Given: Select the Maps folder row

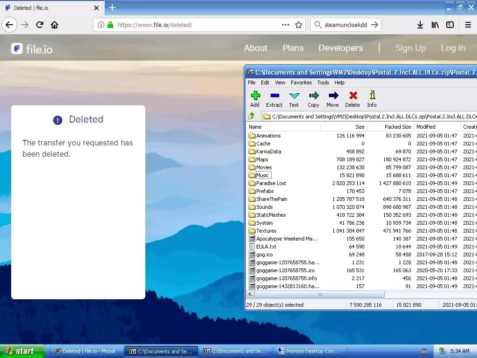Looking at the screenshot, I should (x=361, y=159).
